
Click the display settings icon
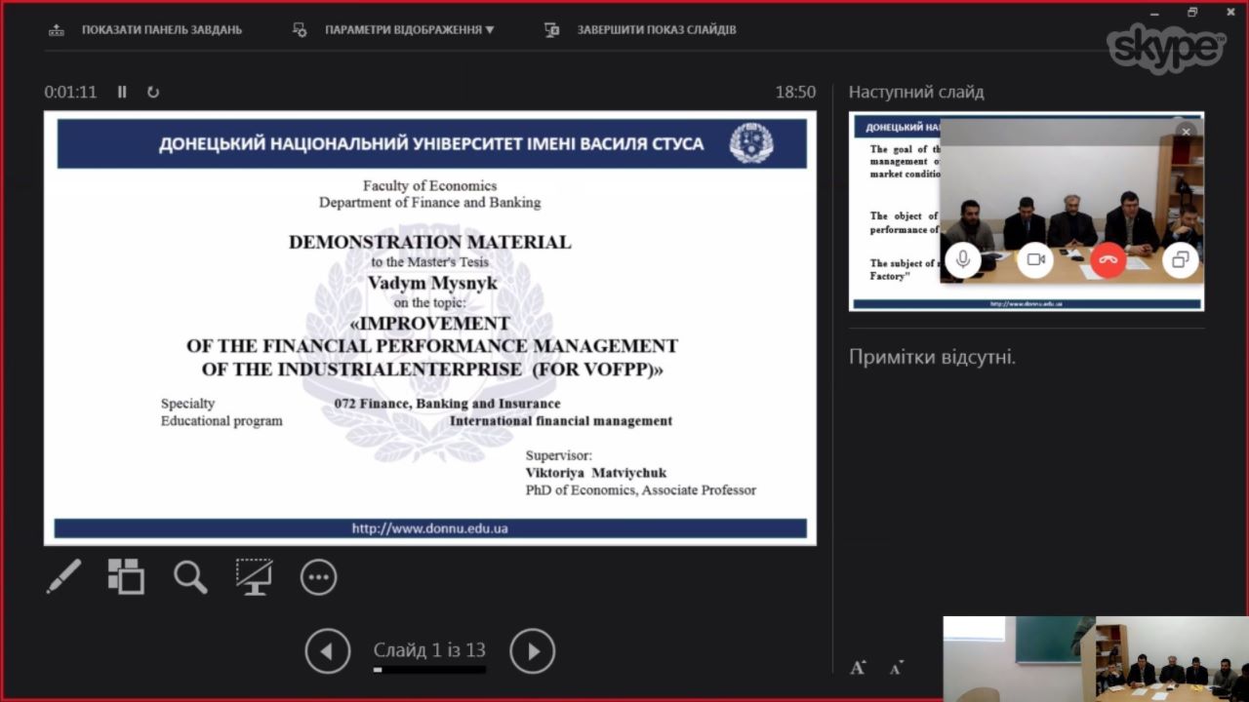pyautogui.click(x=300, y=30)
